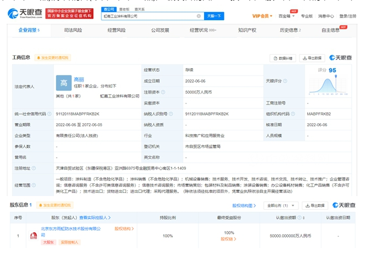
Task: Open 高丽 legal representative link
Action: [x=79, y=79]
